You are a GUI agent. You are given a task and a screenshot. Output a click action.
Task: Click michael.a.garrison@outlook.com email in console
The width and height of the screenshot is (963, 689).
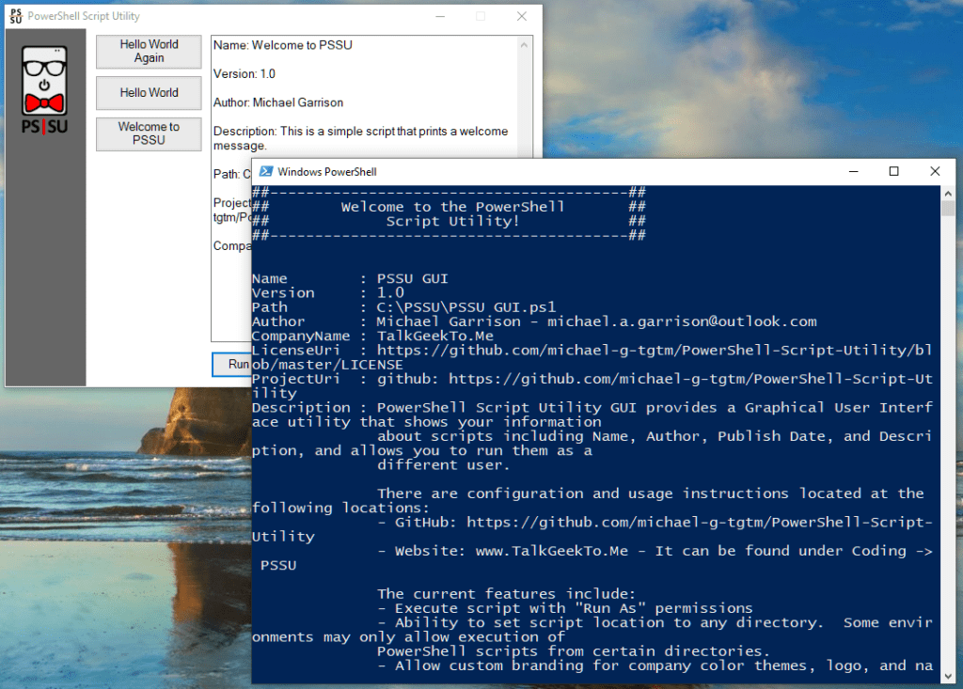click(682, 321)
